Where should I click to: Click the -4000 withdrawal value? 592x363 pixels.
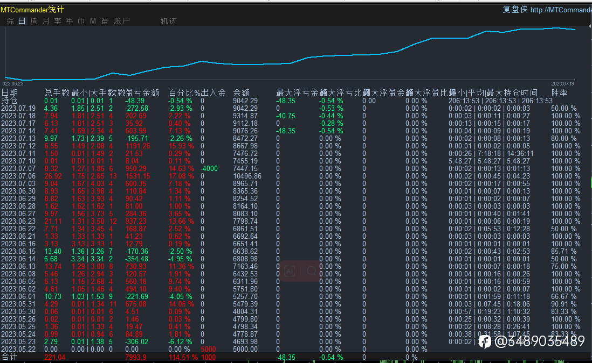tap(209, 169)
